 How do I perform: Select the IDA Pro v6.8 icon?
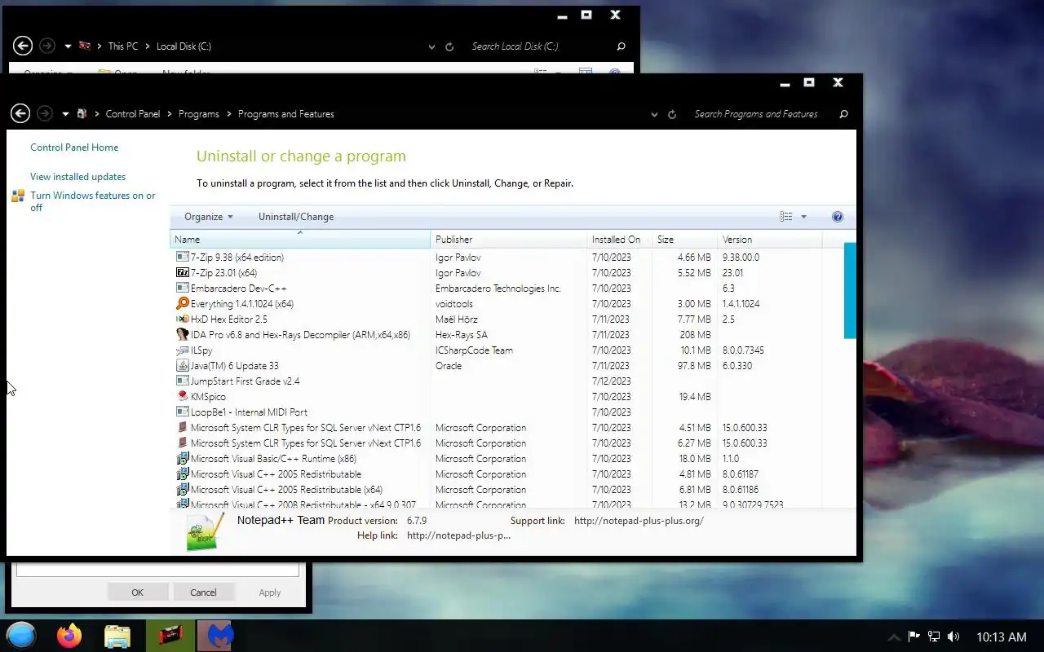pos(183,334)
